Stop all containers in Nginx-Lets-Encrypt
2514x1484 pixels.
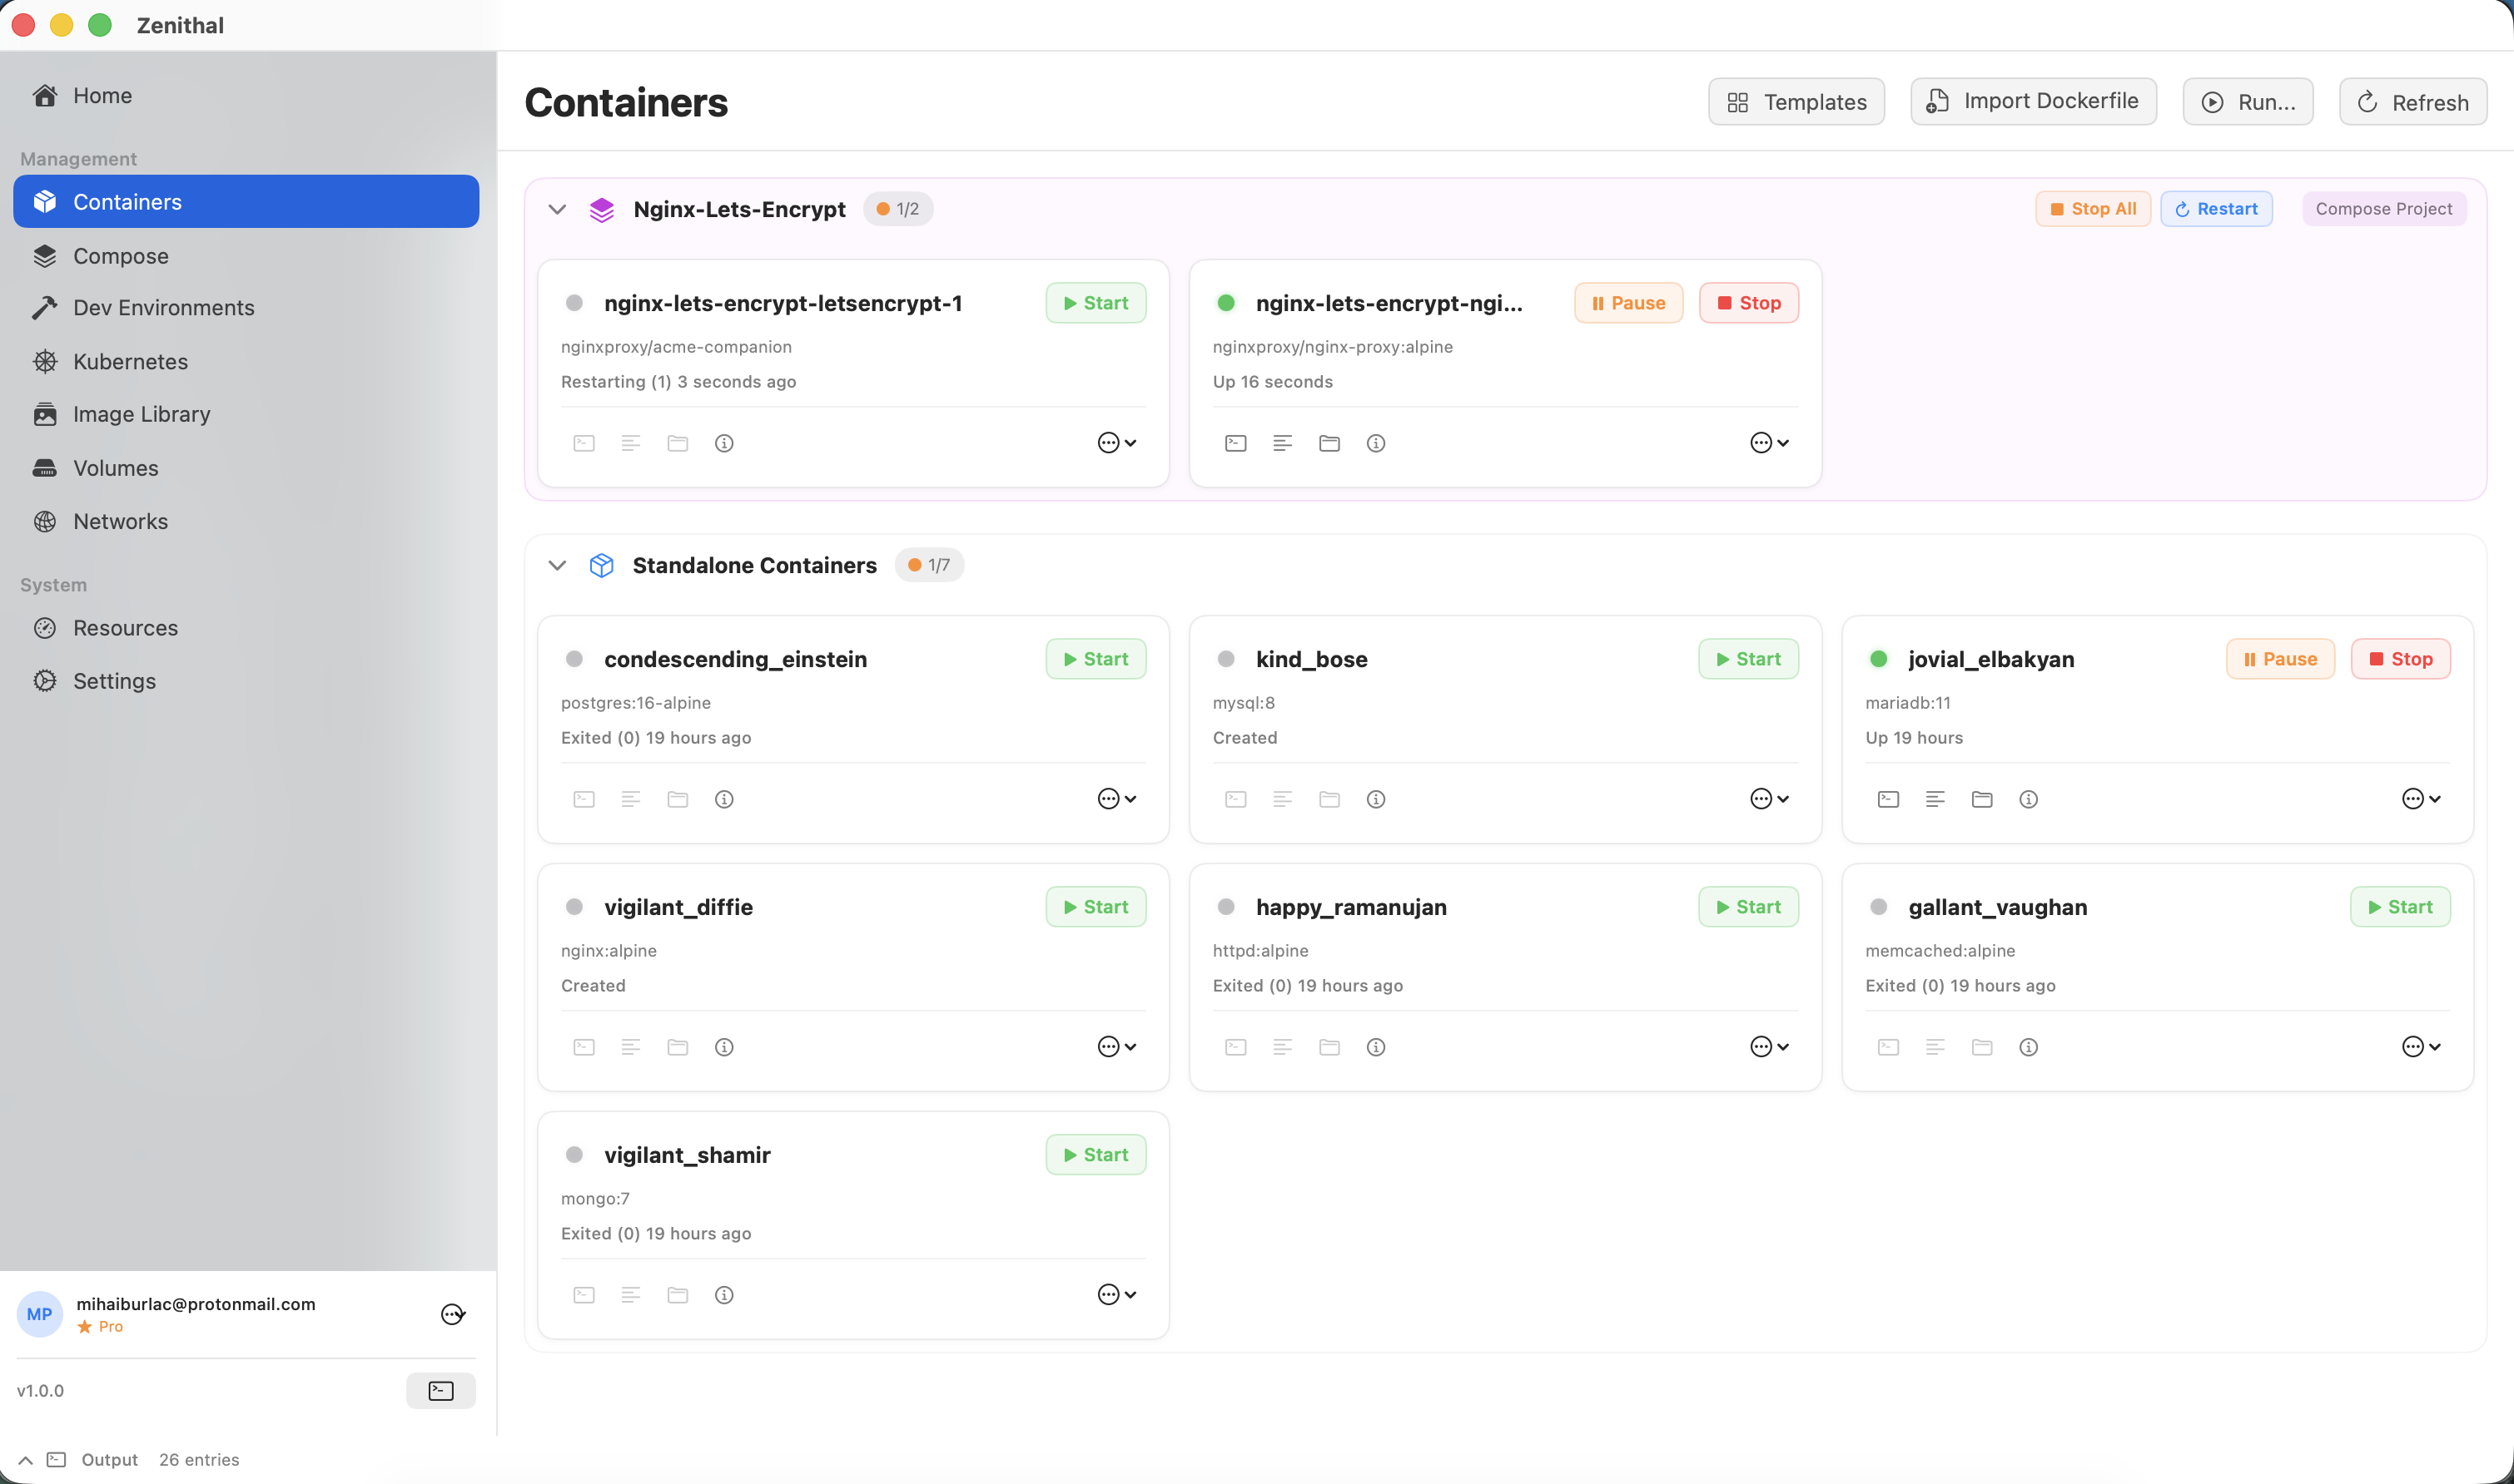point(2092,208)
